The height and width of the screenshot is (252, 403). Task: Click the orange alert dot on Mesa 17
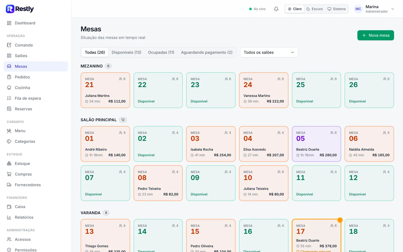340,220
